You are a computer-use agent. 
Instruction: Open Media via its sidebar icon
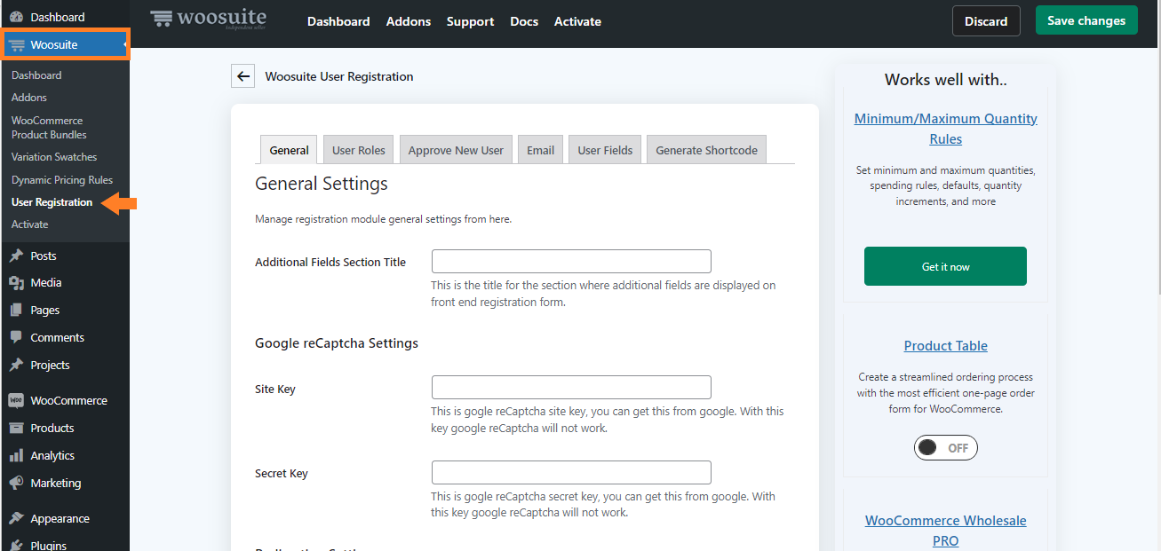coord(16,283)
